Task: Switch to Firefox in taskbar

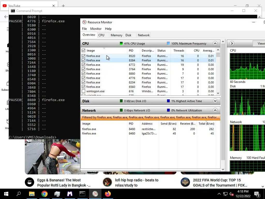Action: tap(108, 194)
